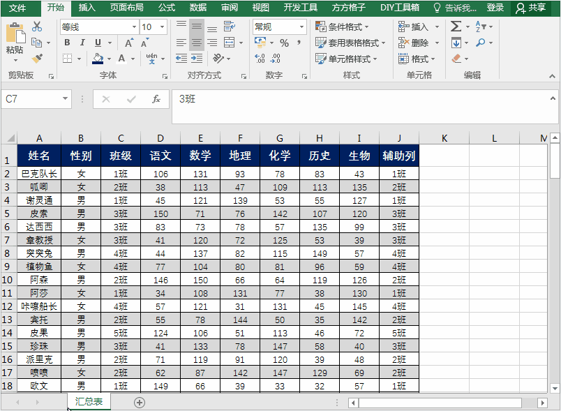Increase font size with large A
The width and height of the screenshot is (561, 411).
(x=129, y=43)
